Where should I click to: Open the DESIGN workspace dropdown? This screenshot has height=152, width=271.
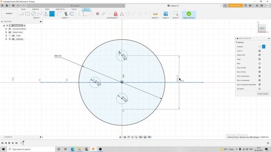(x=9, y=14)
